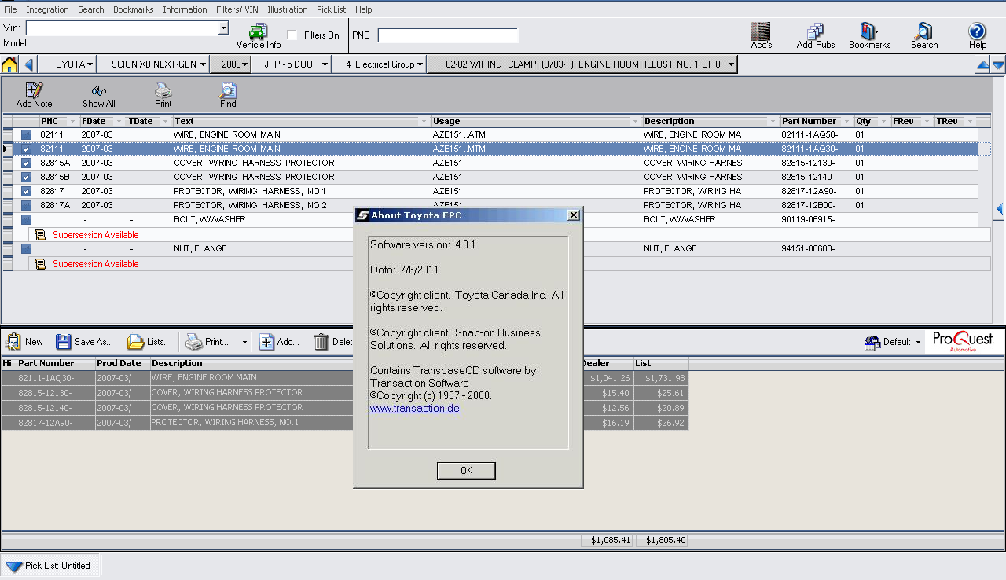Open the Acc's accessories catalog

761,36
